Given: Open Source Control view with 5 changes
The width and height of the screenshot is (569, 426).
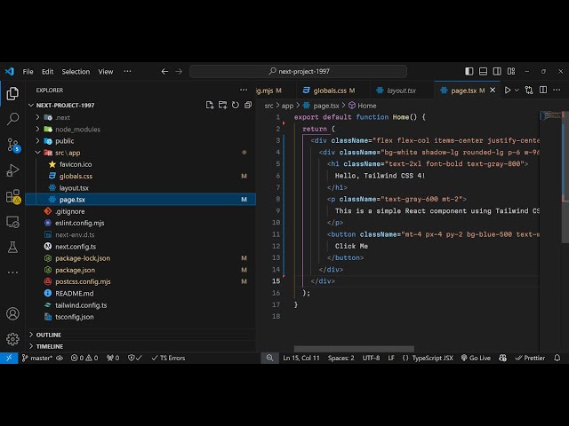Looking at the screenshot, I should 12,144.
